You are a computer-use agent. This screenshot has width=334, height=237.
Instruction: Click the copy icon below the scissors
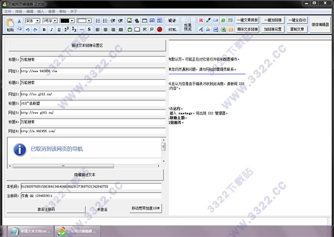(19, 28)
